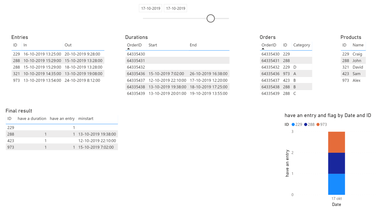Select Products name 'David'
379x216 pixels.
pos(358,67)
